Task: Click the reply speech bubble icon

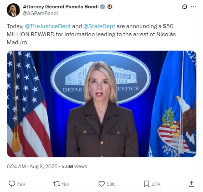Action: click(12, 184)
